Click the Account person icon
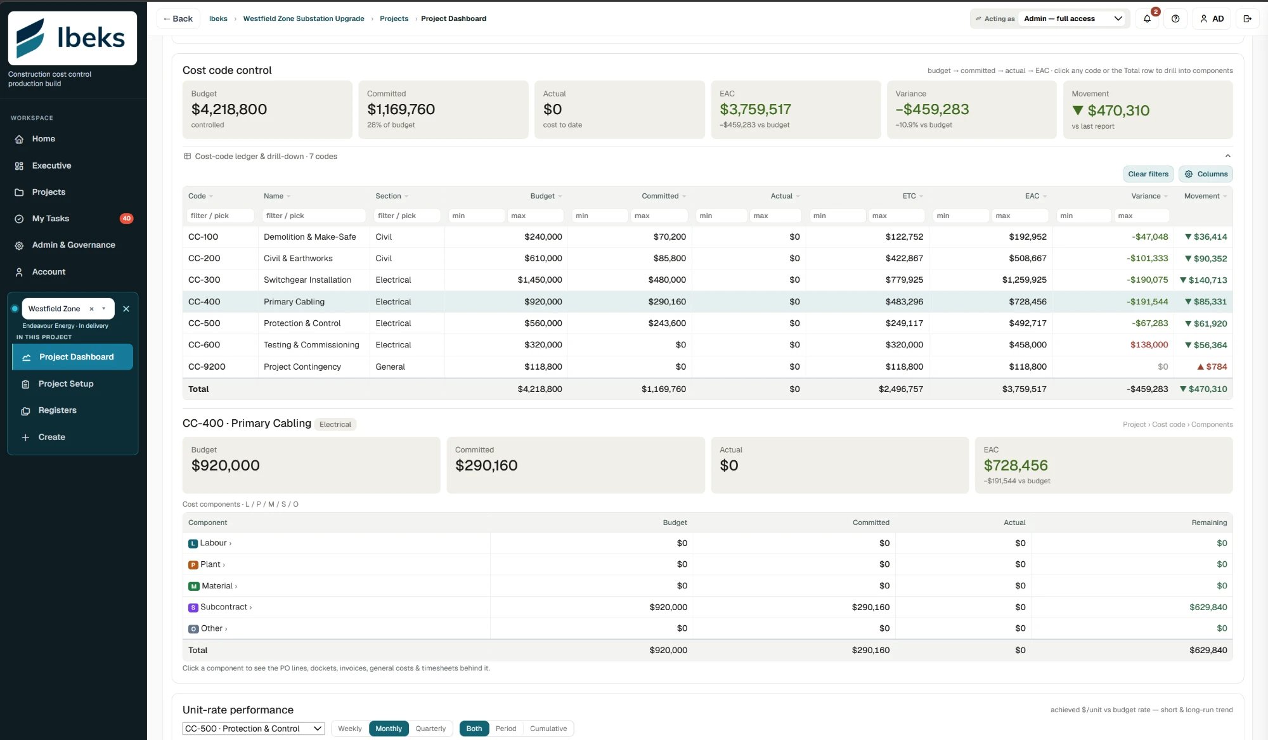 [19, 272]
